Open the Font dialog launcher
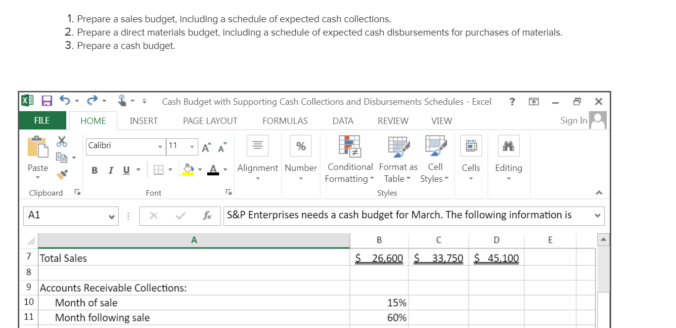This screenshot has height=328, width=676. pos(229,193)
